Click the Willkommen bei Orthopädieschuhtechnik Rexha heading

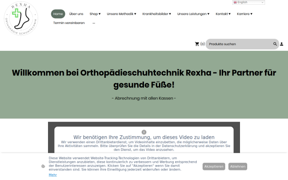point(144,79)
